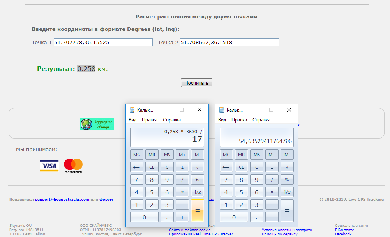Click 1/x key in right calculator

(287, 192)
